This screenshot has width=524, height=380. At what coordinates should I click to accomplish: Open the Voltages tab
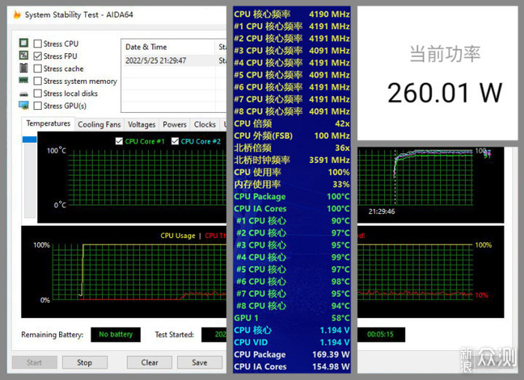click(x=141, y=125)
